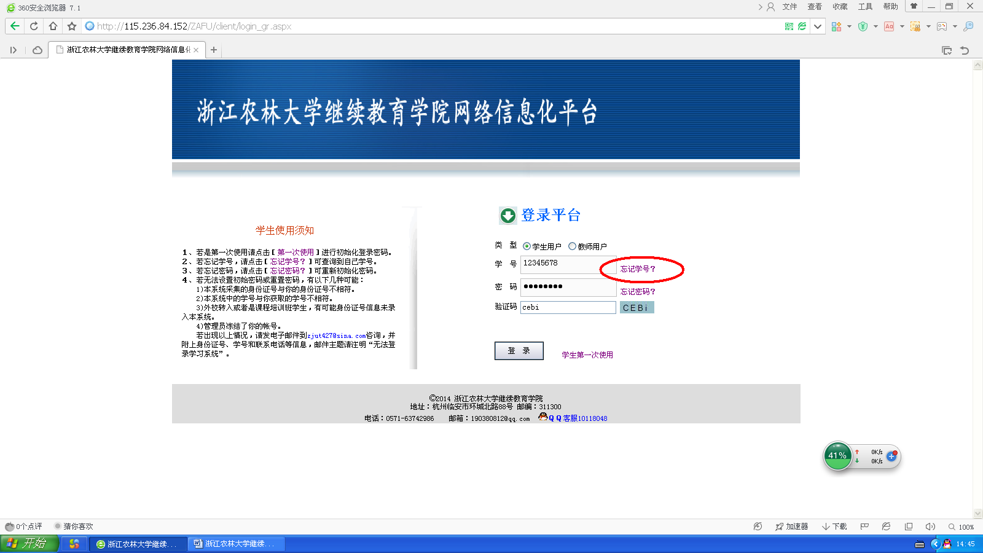Click the browser engine e icon in status bar
The height and width of the screenshot is (553, 983).
(x=886, y=527)
